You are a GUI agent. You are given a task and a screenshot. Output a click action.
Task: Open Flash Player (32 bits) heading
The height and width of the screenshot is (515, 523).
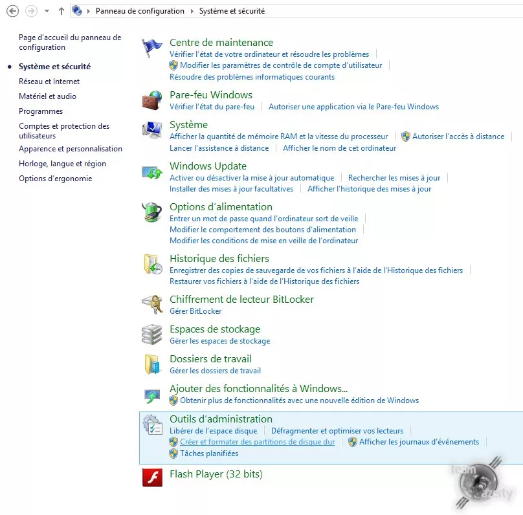(x=216, y=474)
